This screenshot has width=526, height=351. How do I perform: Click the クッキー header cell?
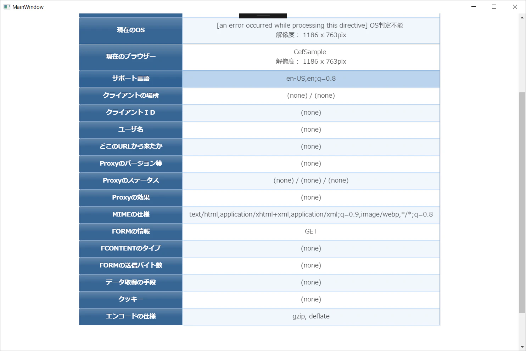coord(131,300)
